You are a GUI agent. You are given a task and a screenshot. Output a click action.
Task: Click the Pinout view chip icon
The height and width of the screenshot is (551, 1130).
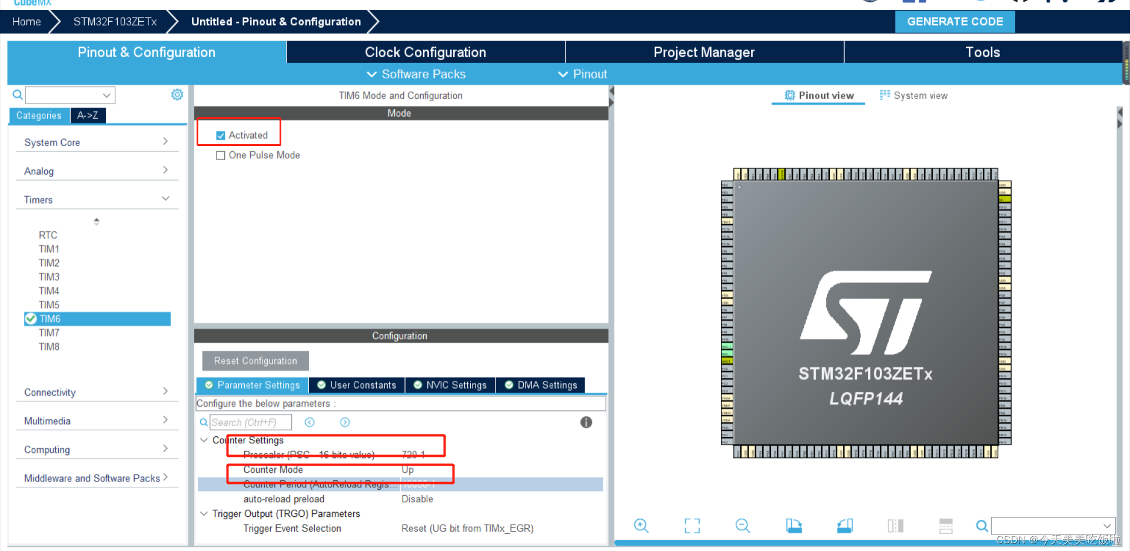[x=790, y=95]
